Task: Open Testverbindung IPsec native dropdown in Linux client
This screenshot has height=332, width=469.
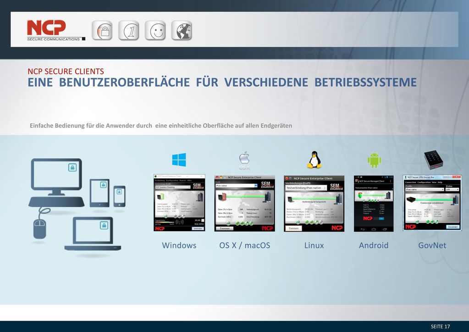Action: pos(306,188)
